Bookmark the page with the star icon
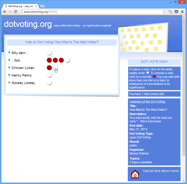187x184 pixels. point(164,12)
